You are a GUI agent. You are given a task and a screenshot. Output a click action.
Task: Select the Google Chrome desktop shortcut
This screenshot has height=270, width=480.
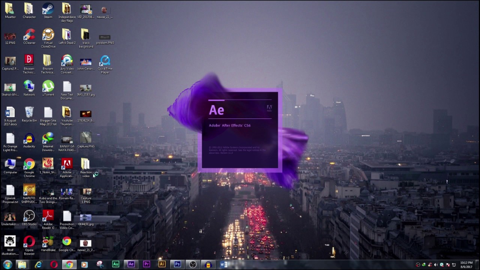(29, 168)
